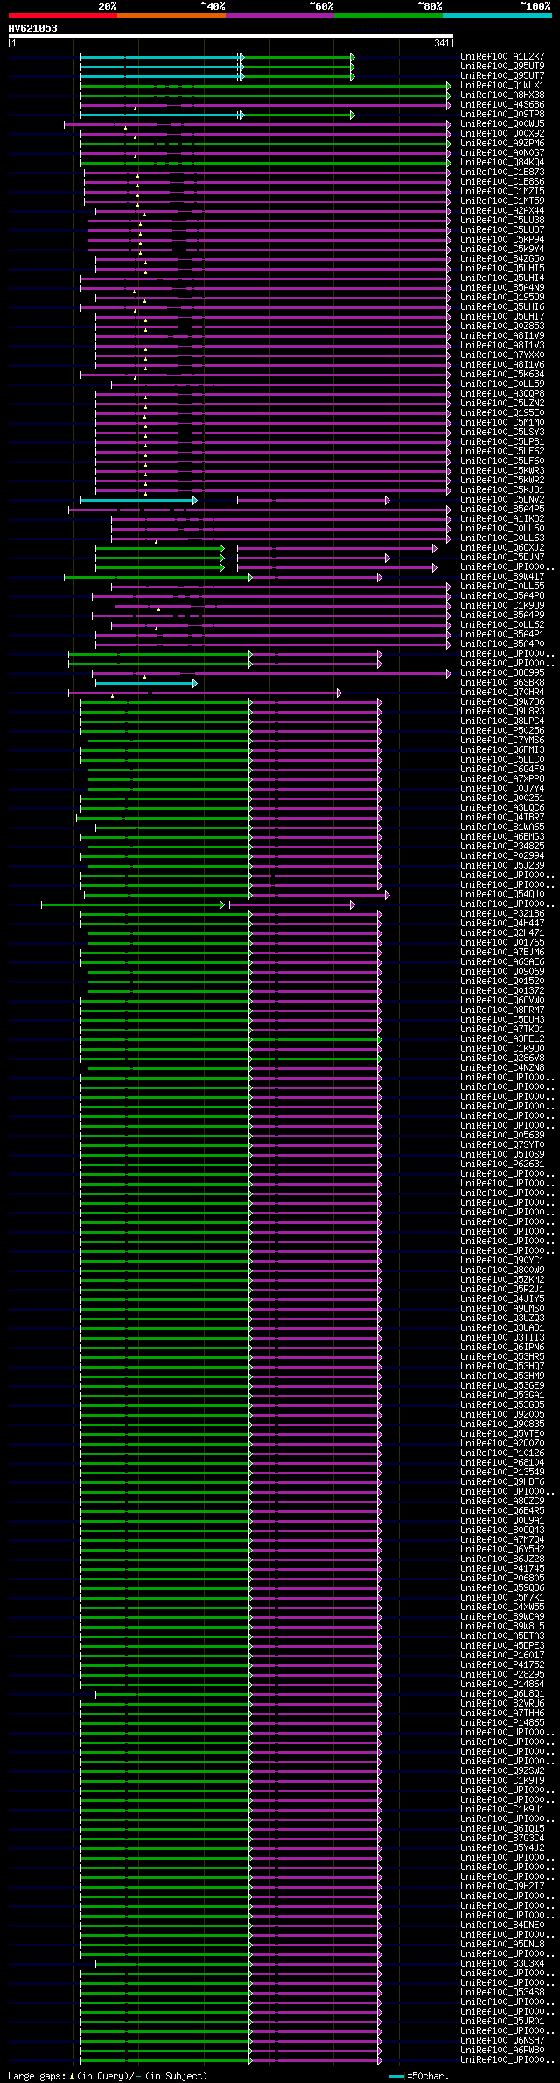Select the UniRef100_B8C995 label

[x=502, y=673]
